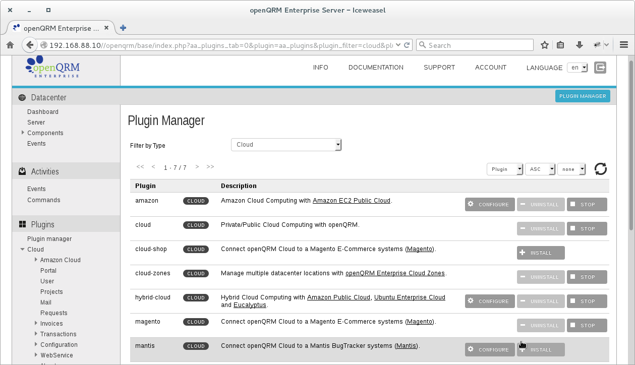Stop the amazon plugin
The width and height of the screenshot is (635, 365).
(x=587, y=204)
